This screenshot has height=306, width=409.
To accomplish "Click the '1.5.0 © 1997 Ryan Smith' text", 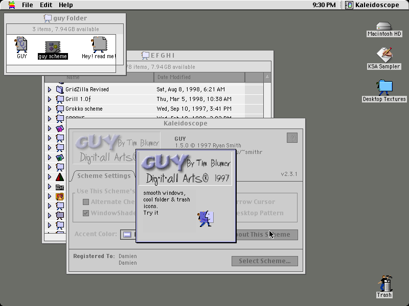I will (208, 145).
